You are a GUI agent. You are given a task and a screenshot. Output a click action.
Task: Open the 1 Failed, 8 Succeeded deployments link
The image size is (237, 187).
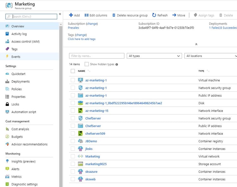pos(223,28)
